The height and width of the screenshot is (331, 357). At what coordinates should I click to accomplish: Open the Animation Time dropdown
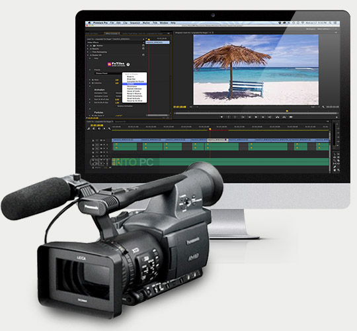tap(119, 93)
